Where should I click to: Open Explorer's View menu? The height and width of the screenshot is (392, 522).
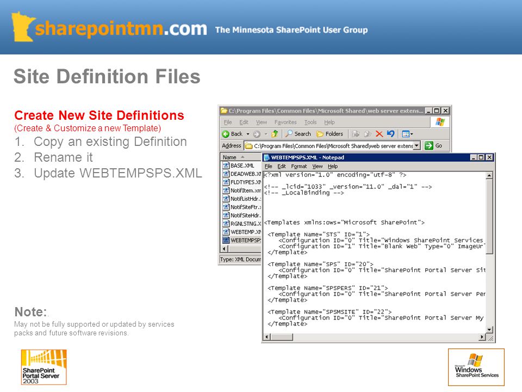click(x=262, y=122)
